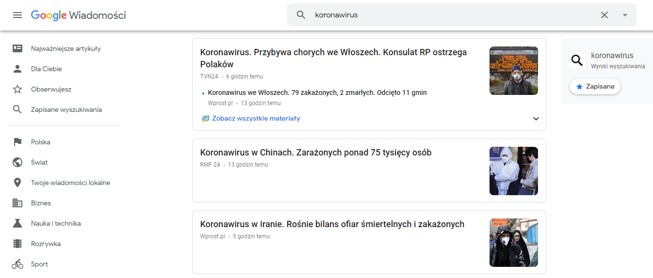Click the RMF 24 source label
653x278 pixels.
point(210,165)
